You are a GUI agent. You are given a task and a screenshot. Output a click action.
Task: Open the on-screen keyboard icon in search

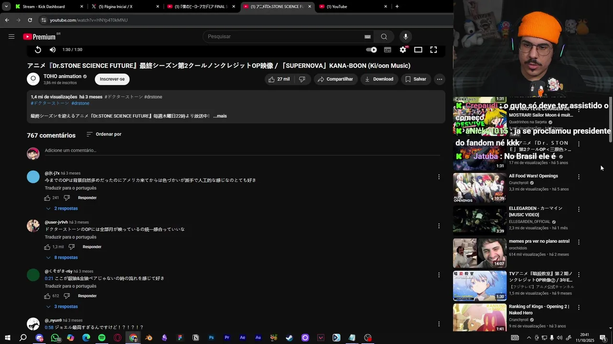pos(367,37)
